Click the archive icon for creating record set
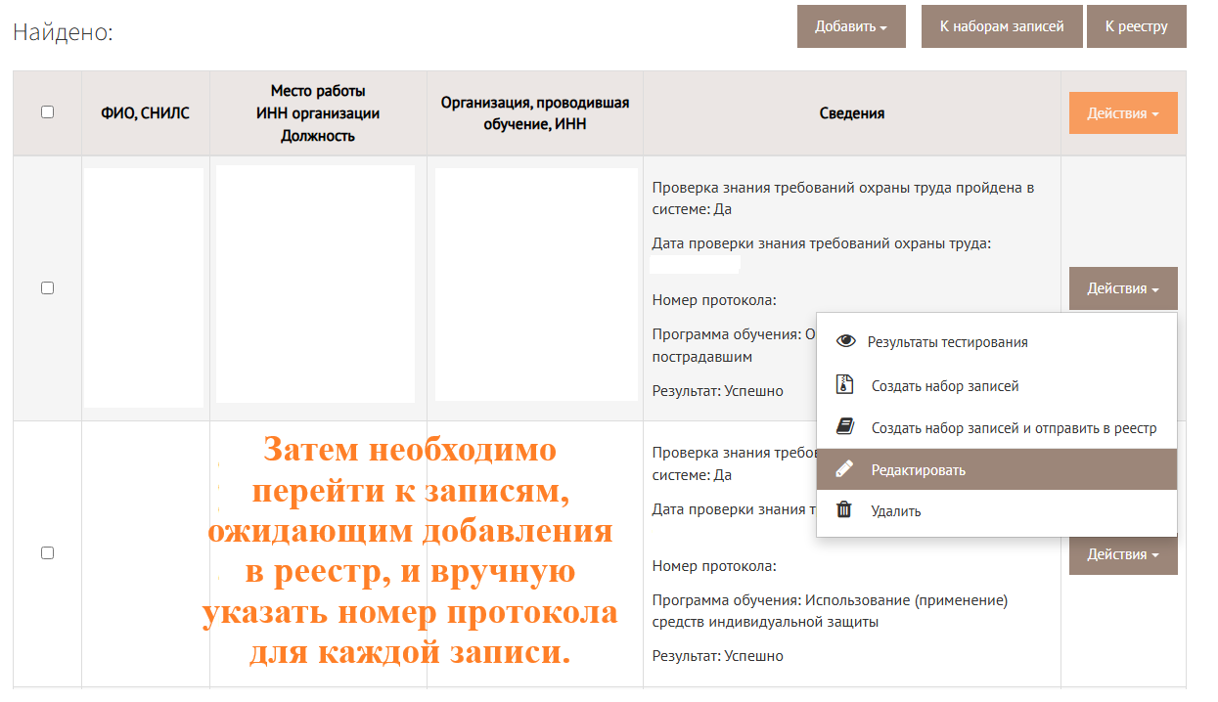This screenshot has height=702, width=1218. pyautogui.click(x=845, y=385)
